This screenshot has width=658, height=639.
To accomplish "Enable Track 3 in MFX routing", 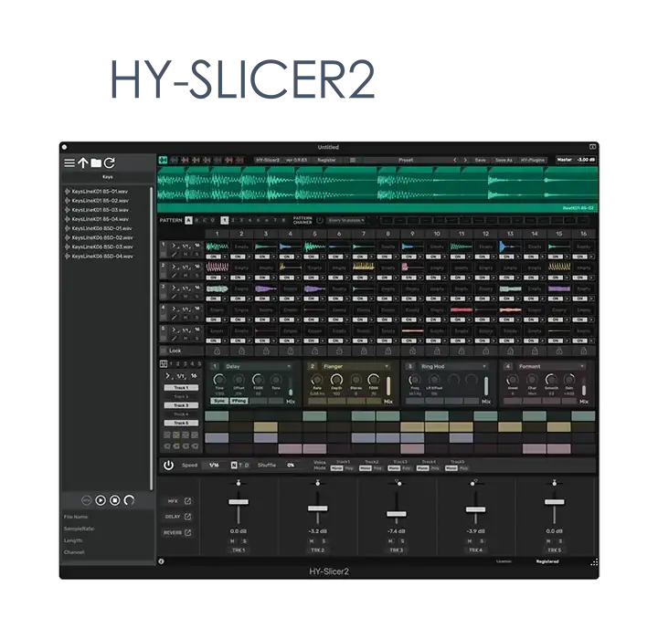I will tap(181, 405).
